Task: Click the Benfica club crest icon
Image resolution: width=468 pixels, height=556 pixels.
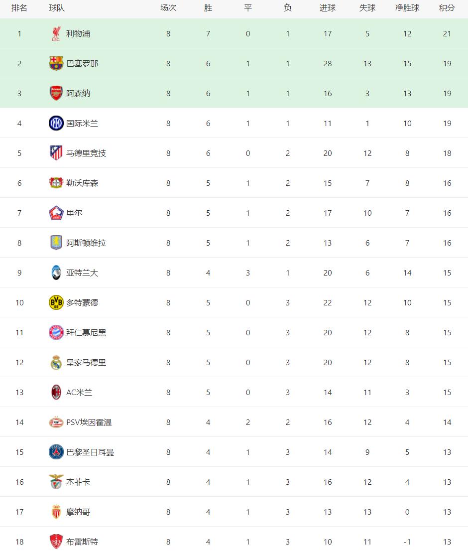Action: (x=56, y=482)
